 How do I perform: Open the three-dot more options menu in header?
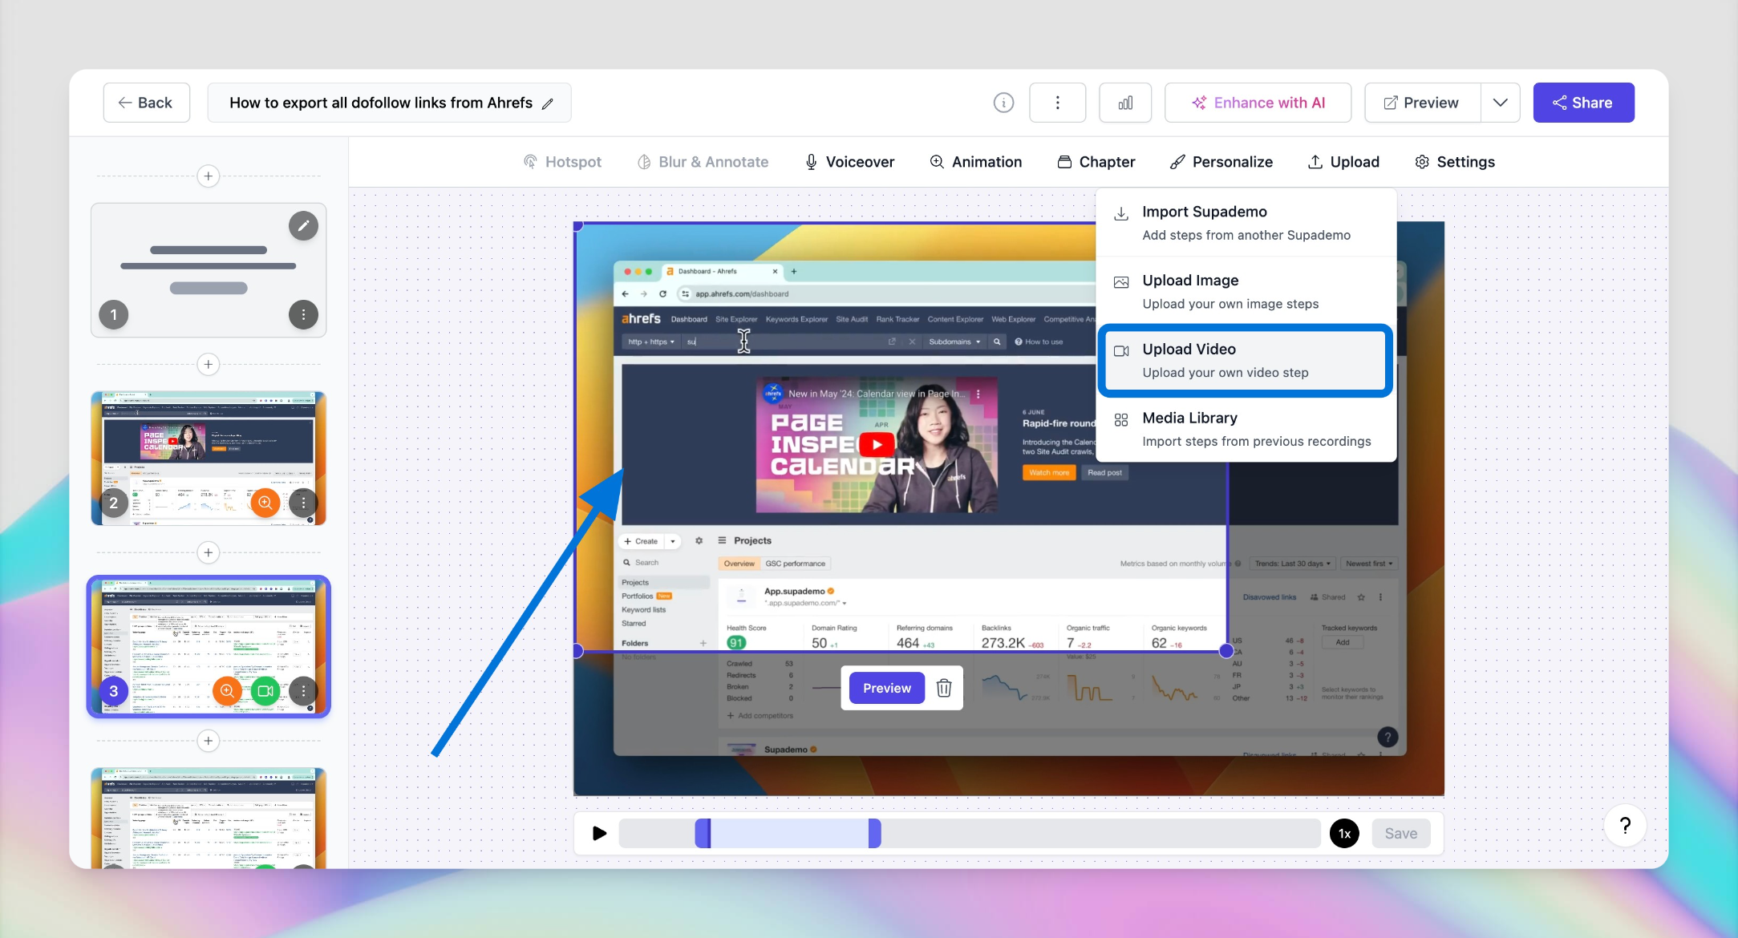(1057, 103)
